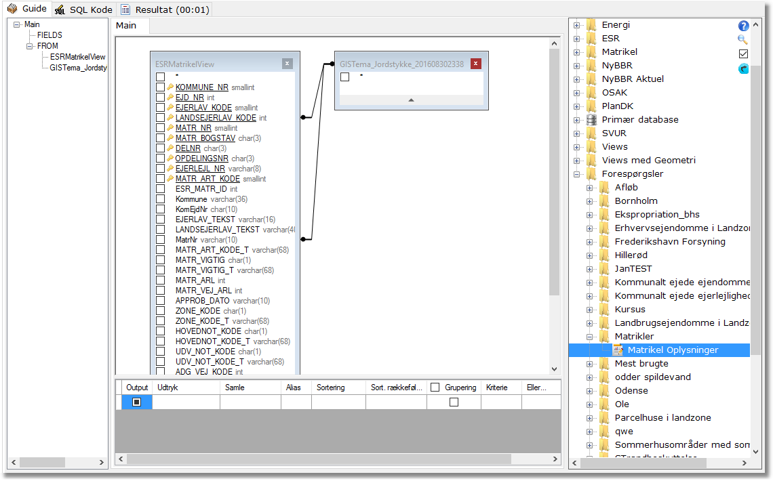Open the blue help question mark icon

click(x=743, y=26)
